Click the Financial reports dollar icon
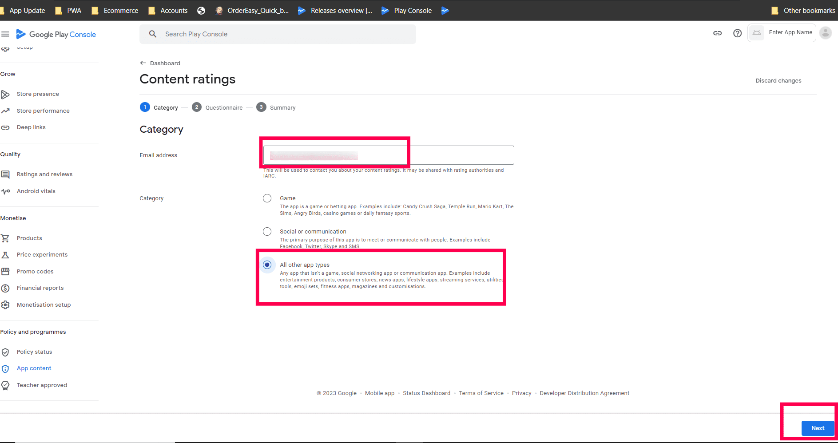838x443 pixels. tap(5, 288)
